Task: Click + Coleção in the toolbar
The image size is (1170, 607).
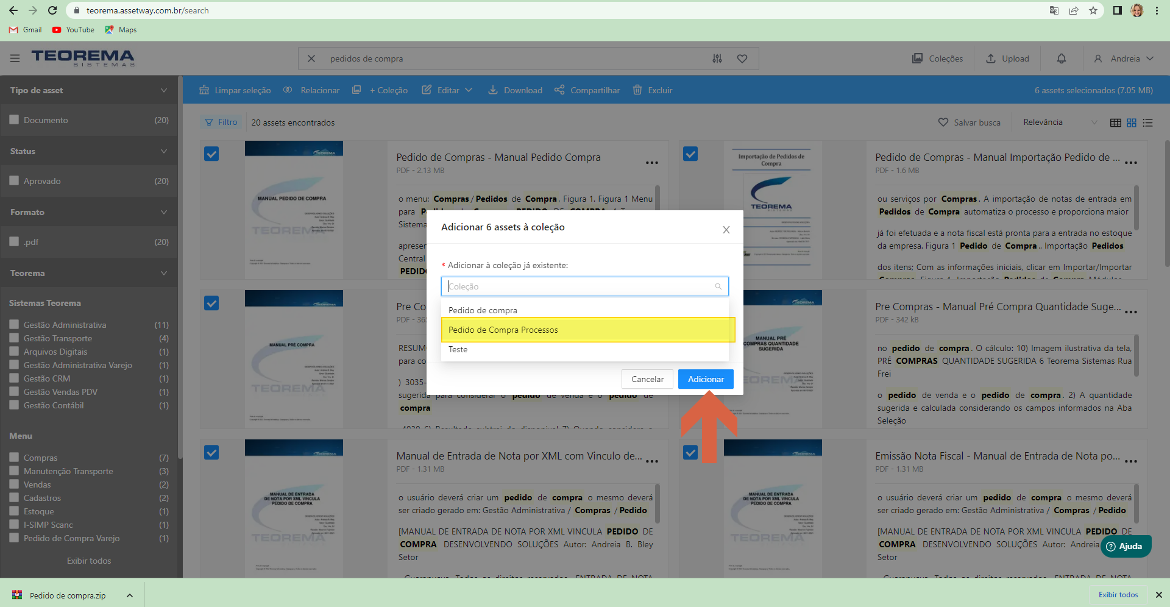Action: [380, 90]
